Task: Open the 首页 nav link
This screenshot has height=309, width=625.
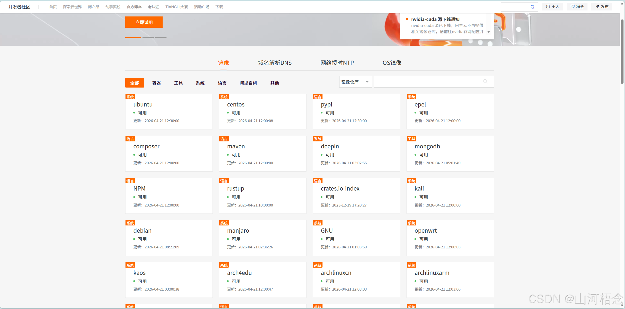Action: click(53, 7)
